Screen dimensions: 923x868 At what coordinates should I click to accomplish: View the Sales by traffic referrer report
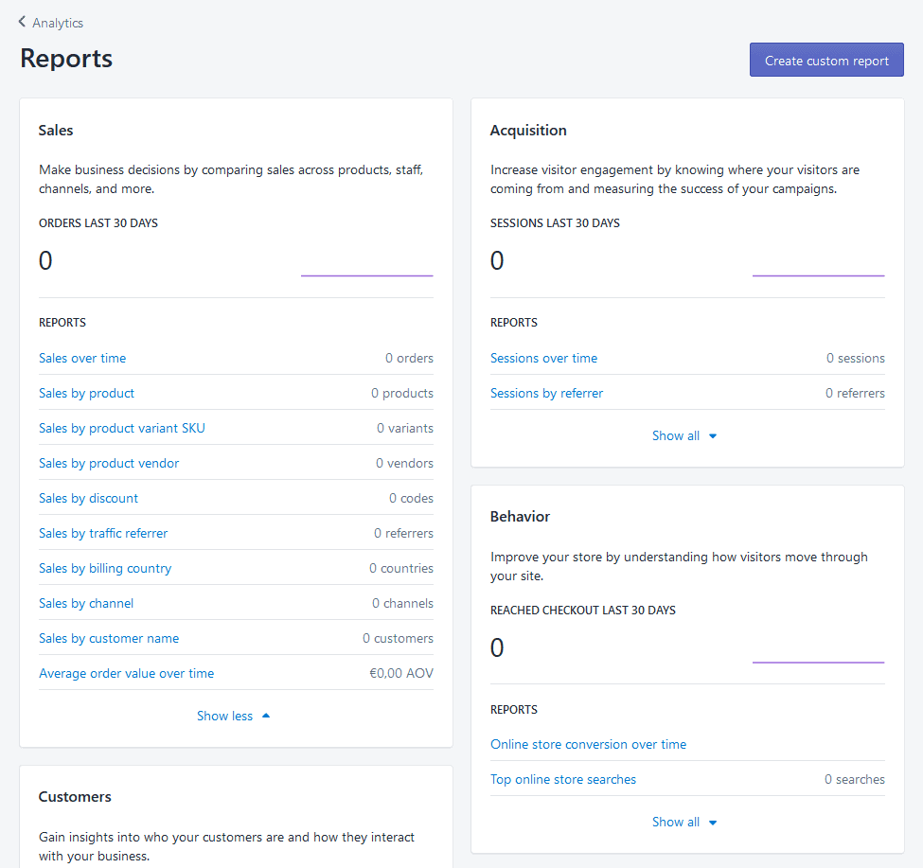click(x=103, y=533)
